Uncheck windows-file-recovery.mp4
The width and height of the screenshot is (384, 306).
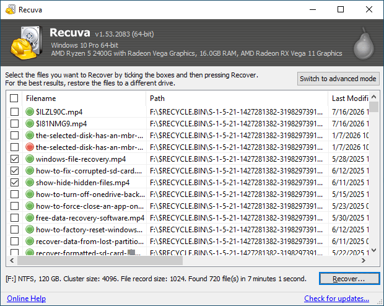coord(14,159)
